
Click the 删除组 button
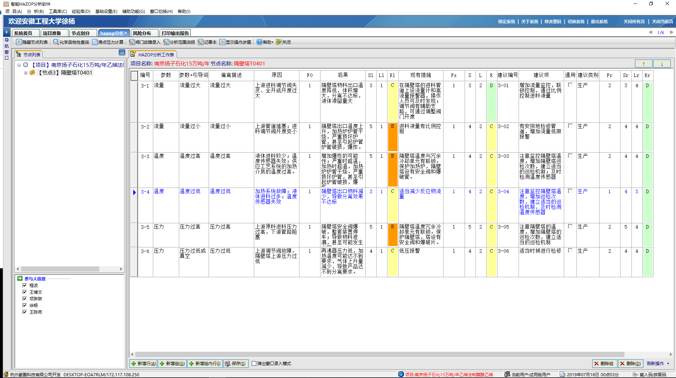[604, 364]
